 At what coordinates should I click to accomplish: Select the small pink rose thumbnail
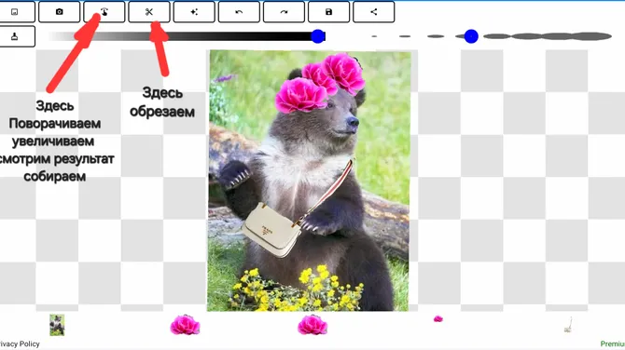438,318
